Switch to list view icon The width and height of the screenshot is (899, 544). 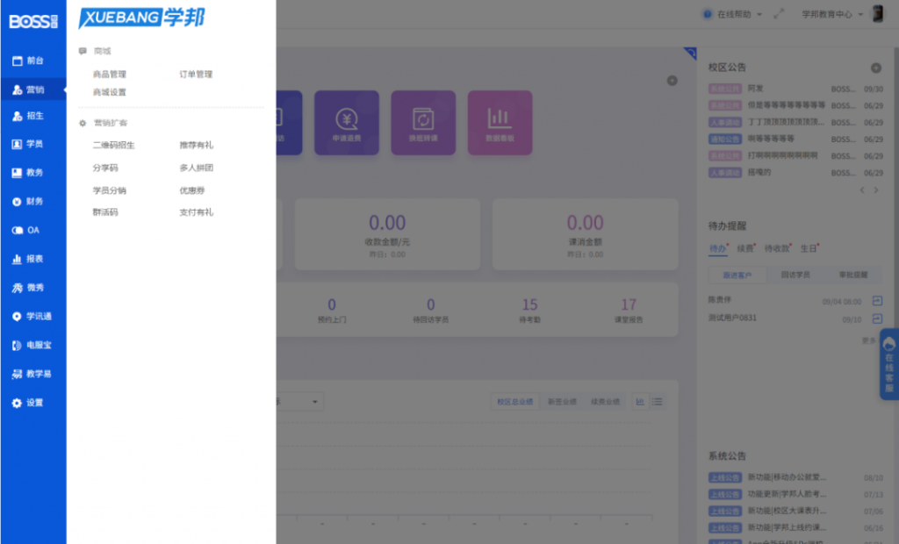click(x=657, y=402)
